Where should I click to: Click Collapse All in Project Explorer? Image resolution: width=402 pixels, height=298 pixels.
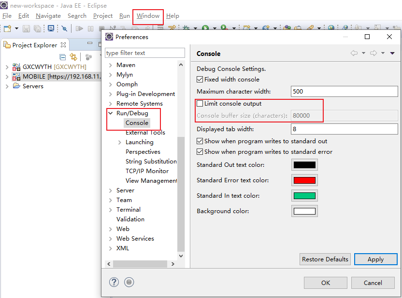pos(62,57)
